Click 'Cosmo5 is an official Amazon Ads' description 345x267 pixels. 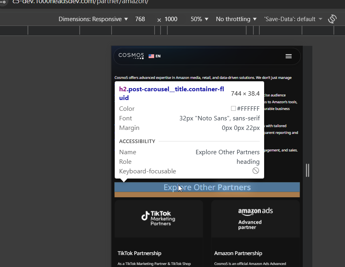pyautogui.click(x=250, y=264)
